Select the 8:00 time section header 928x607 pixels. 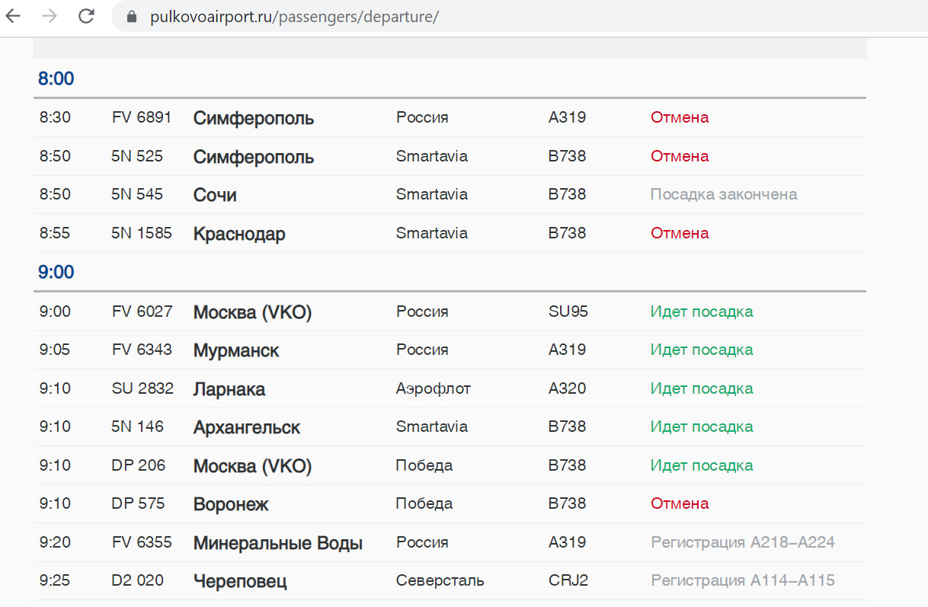[x=56, y=78]
